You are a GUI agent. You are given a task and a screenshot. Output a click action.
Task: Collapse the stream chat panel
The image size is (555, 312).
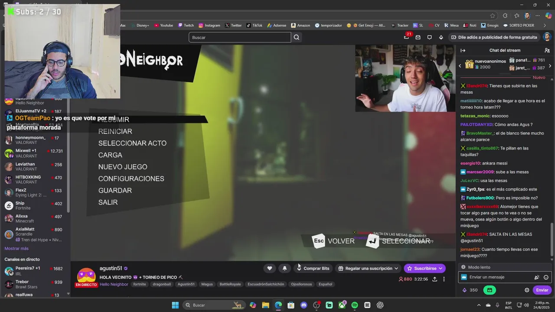(463, 50)
